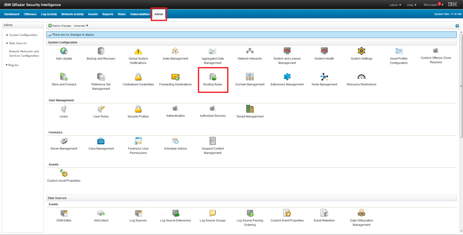Image resolution: width=463 pixels, height=235 pixels.
Task: Expand Data Sources in sidebar
Action: tap(18, 43)
